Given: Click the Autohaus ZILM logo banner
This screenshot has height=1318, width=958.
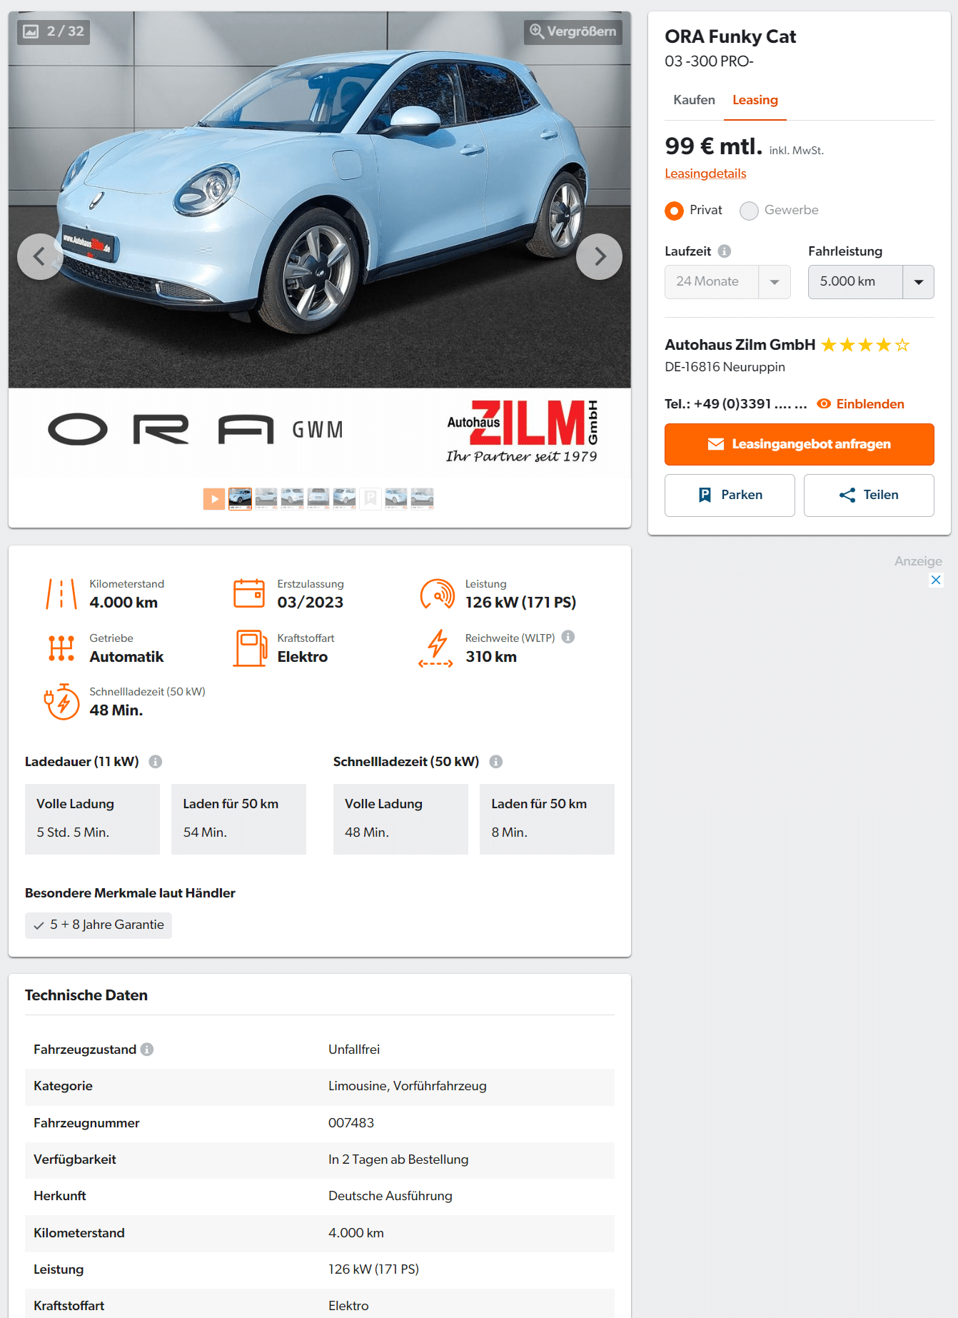Looking at the screenshot, I should (x=522, y=431).
